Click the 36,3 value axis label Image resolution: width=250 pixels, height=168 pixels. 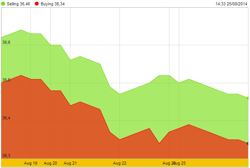click(x=6, y=155)
